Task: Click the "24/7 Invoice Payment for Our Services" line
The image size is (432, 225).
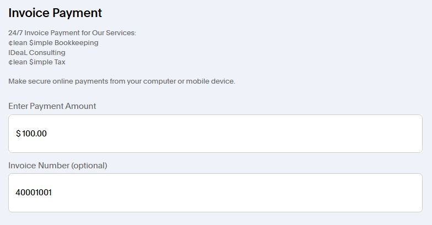Action: coord(72,33)
